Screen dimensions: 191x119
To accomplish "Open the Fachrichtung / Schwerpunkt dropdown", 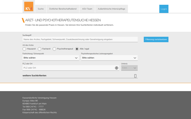I will point(51,58).
